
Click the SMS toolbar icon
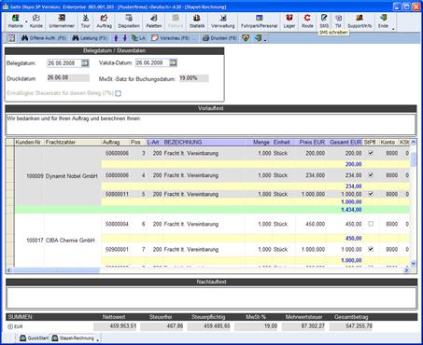point(324,21)
